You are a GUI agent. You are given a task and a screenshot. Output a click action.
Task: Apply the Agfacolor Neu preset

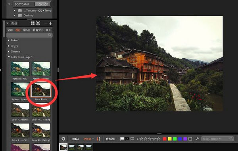20,69
